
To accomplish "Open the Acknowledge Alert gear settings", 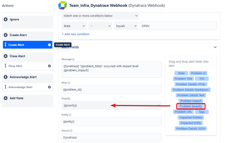I will 49,87.
